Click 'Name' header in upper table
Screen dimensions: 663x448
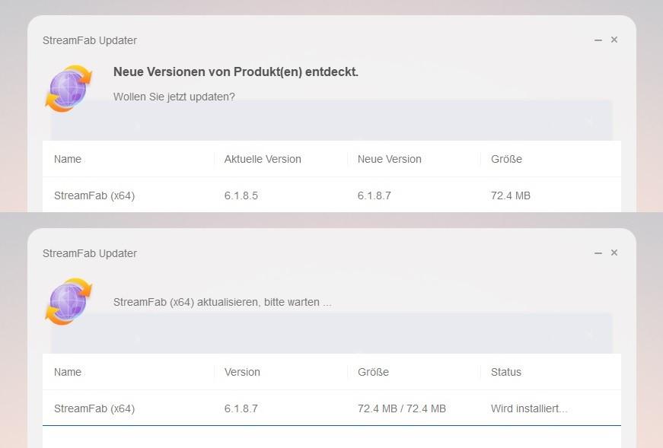pyautogui.click(x=68, y=159)
